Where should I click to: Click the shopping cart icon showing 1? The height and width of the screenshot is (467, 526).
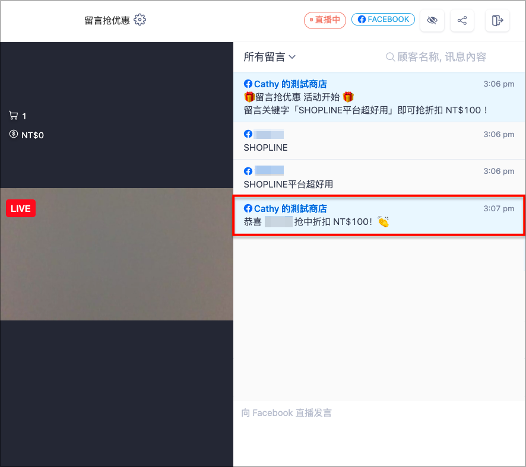[14, 116]
